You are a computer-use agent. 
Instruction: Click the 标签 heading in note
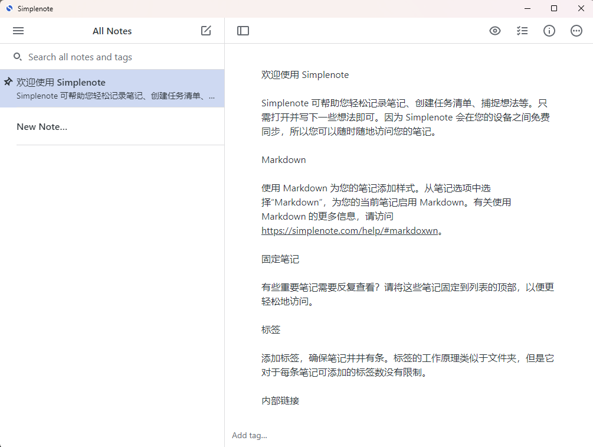(271, 329)
